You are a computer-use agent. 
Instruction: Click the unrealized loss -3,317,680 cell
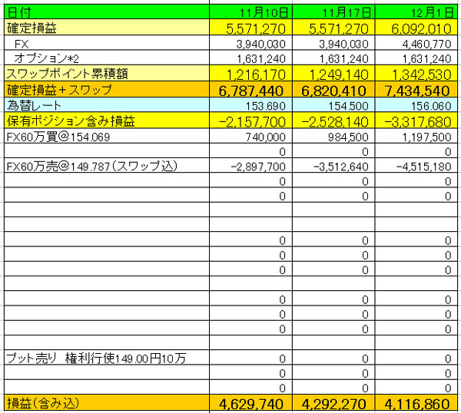[416, 121]
